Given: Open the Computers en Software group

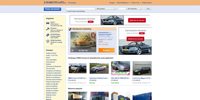Looking at the screenshot, I should pos(54,71).
